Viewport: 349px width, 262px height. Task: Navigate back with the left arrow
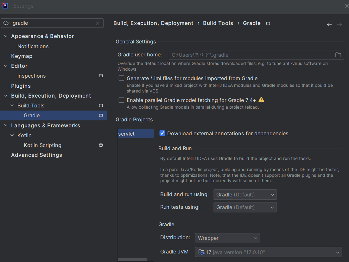point(329,24)
